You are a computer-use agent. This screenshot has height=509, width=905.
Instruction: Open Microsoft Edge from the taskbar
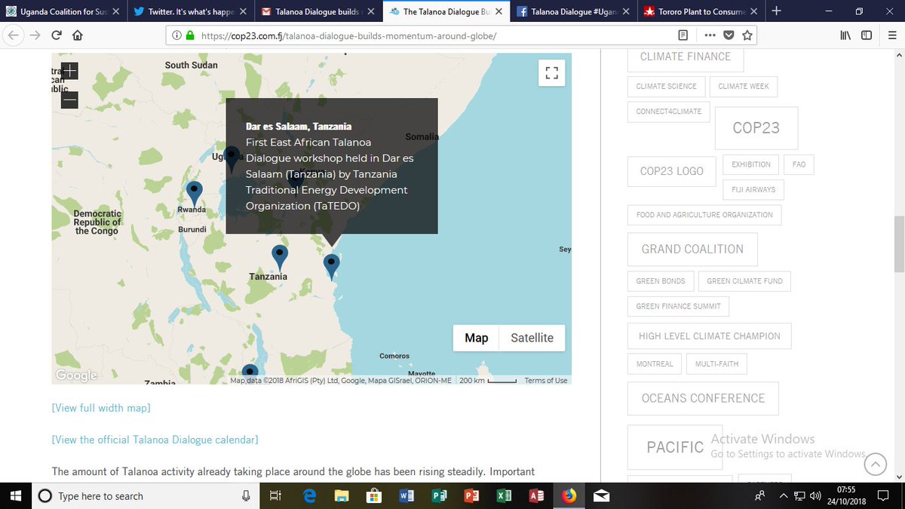pyautogui.click(x=309, y=495)
